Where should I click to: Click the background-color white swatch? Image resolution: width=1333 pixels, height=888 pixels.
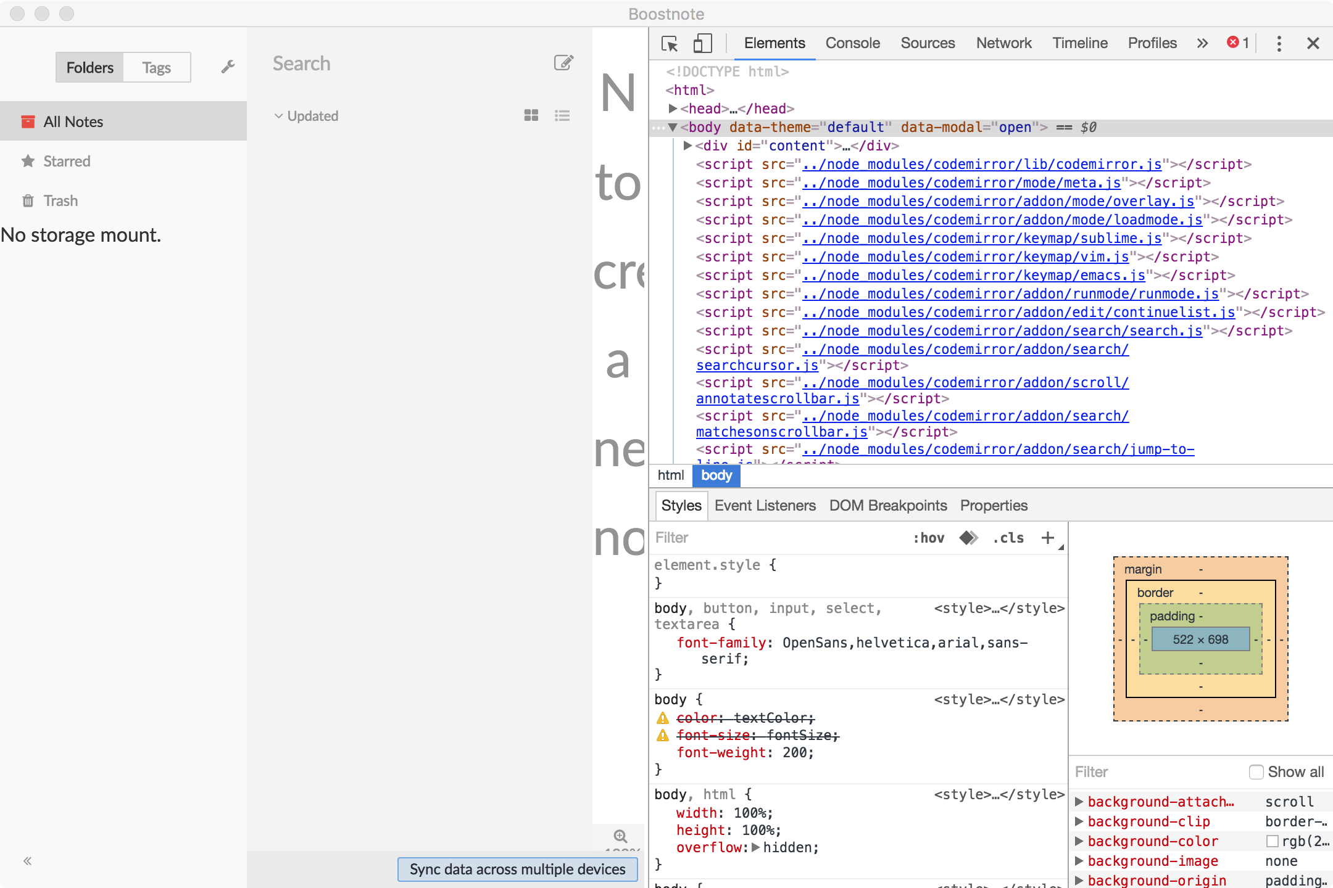coord(1272,841)
